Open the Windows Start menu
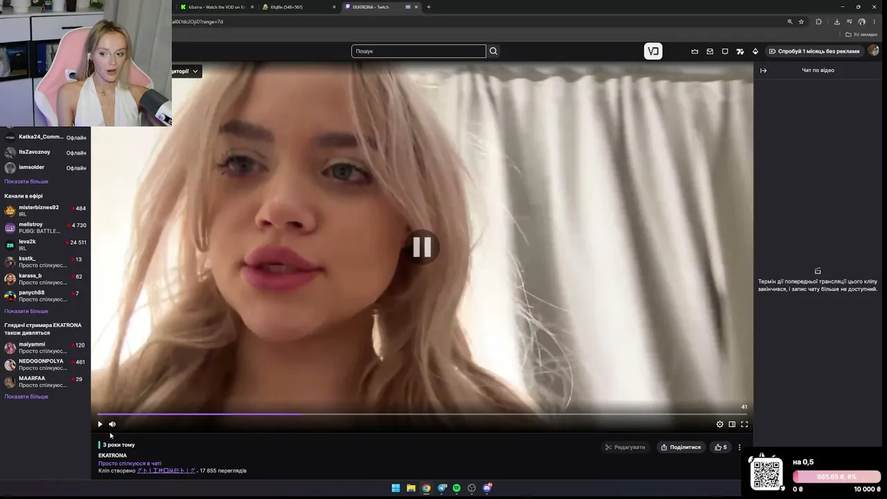887x499 pixels. 396,488
